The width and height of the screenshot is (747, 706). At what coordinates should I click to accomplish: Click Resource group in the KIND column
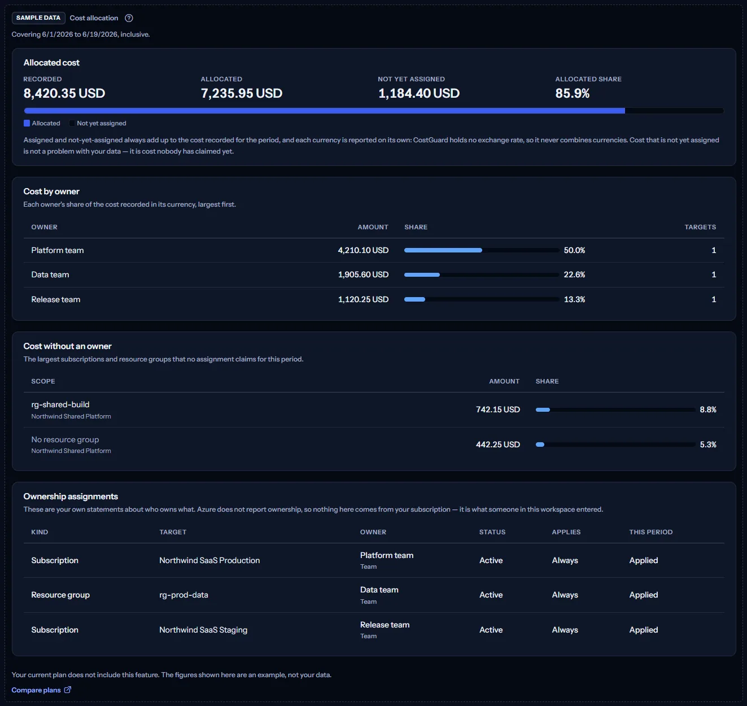(60, 595)
